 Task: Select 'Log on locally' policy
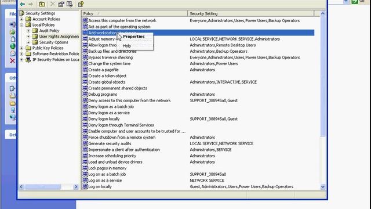(100, 187)
